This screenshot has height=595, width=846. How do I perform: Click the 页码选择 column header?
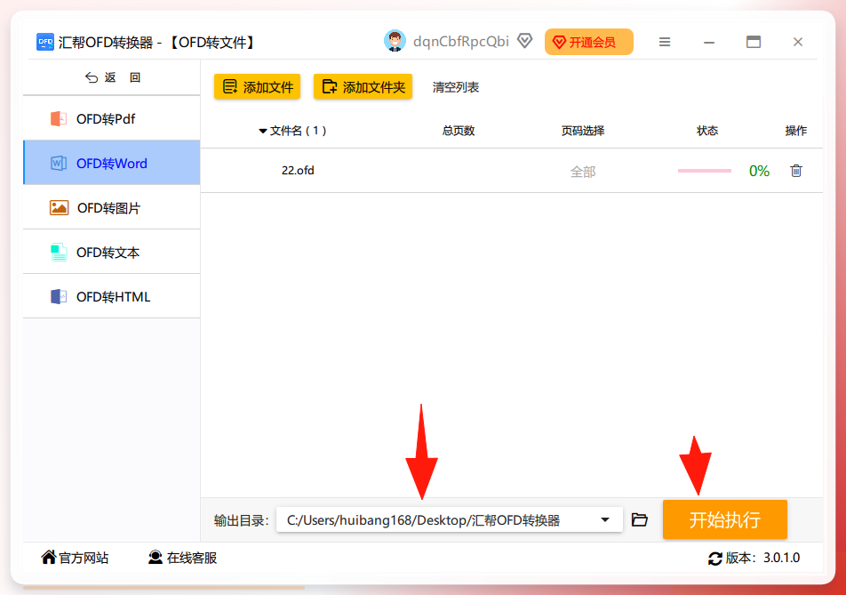coord(583,131)
